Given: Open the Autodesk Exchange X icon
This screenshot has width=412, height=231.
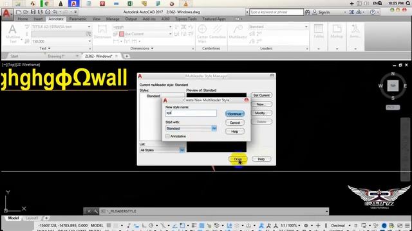Looking at the screenshot, I should 351,12.
